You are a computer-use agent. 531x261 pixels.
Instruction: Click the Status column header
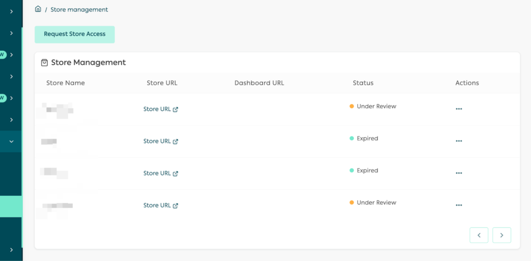point(363,83)
